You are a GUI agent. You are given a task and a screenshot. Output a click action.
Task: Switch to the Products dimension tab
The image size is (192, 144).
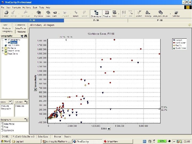[6, 28]
